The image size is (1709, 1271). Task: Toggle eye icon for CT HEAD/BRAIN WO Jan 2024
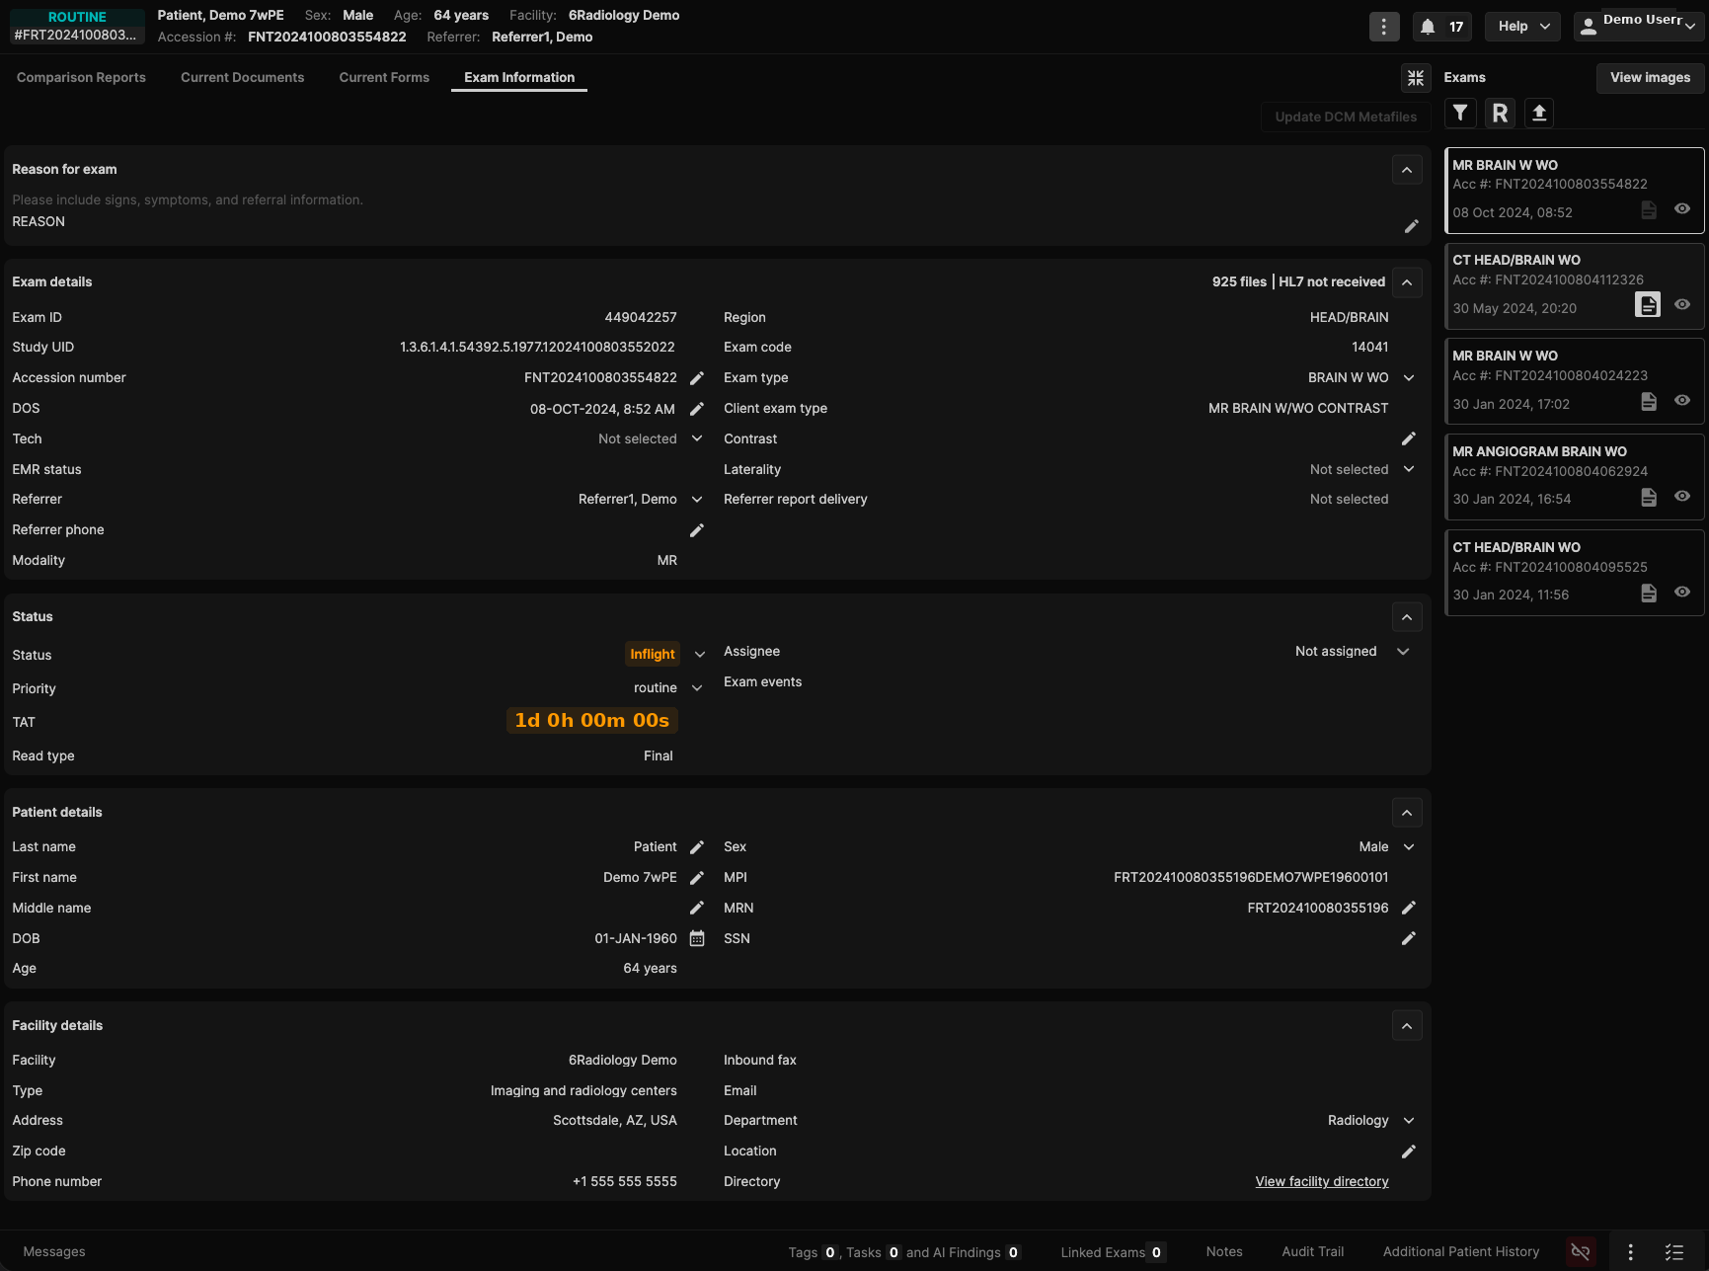[x=1682, y=593]
